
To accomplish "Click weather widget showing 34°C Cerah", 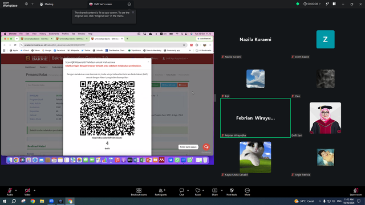I will pyautogui.click(x=304, y=201).
